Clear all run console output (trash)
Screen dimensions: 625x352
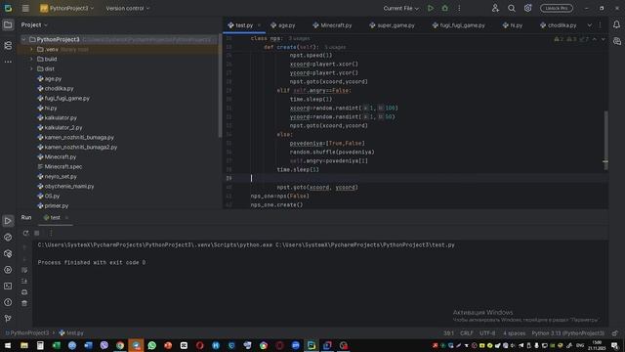tap(24, 304)
